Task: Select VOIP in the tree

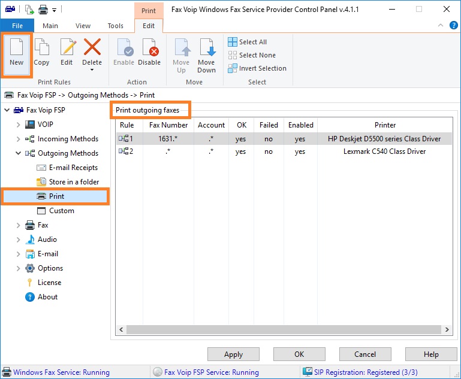Action: pyautogui.click(x=39, y=125)
